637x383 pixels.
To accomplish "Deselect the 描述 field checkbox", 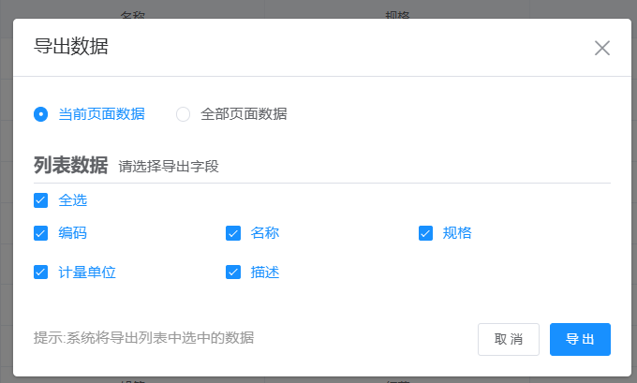I will [233, 273].
